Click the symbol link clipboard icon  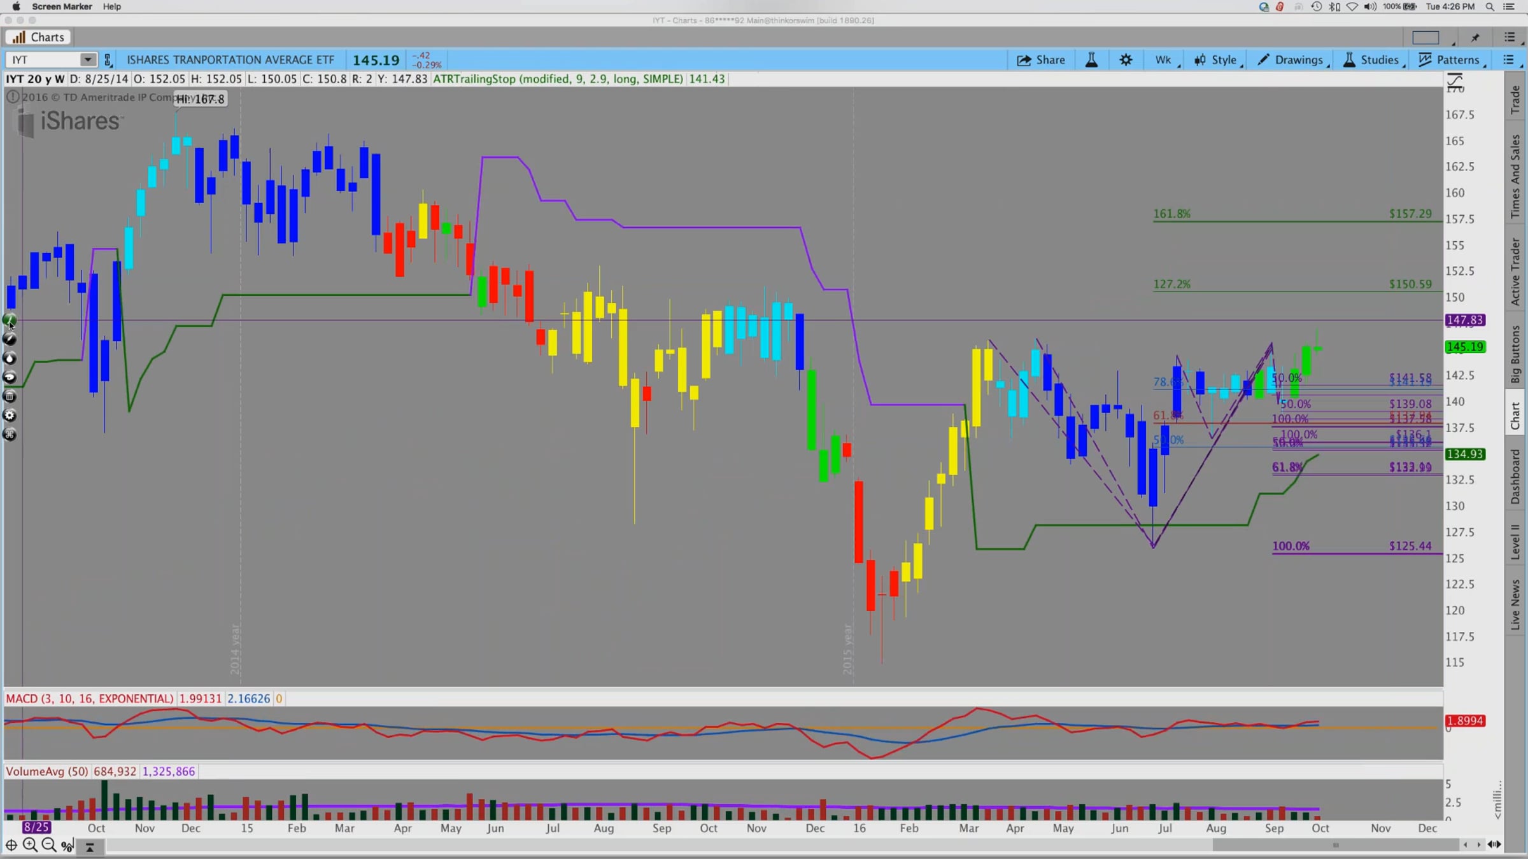pos(108,60)
